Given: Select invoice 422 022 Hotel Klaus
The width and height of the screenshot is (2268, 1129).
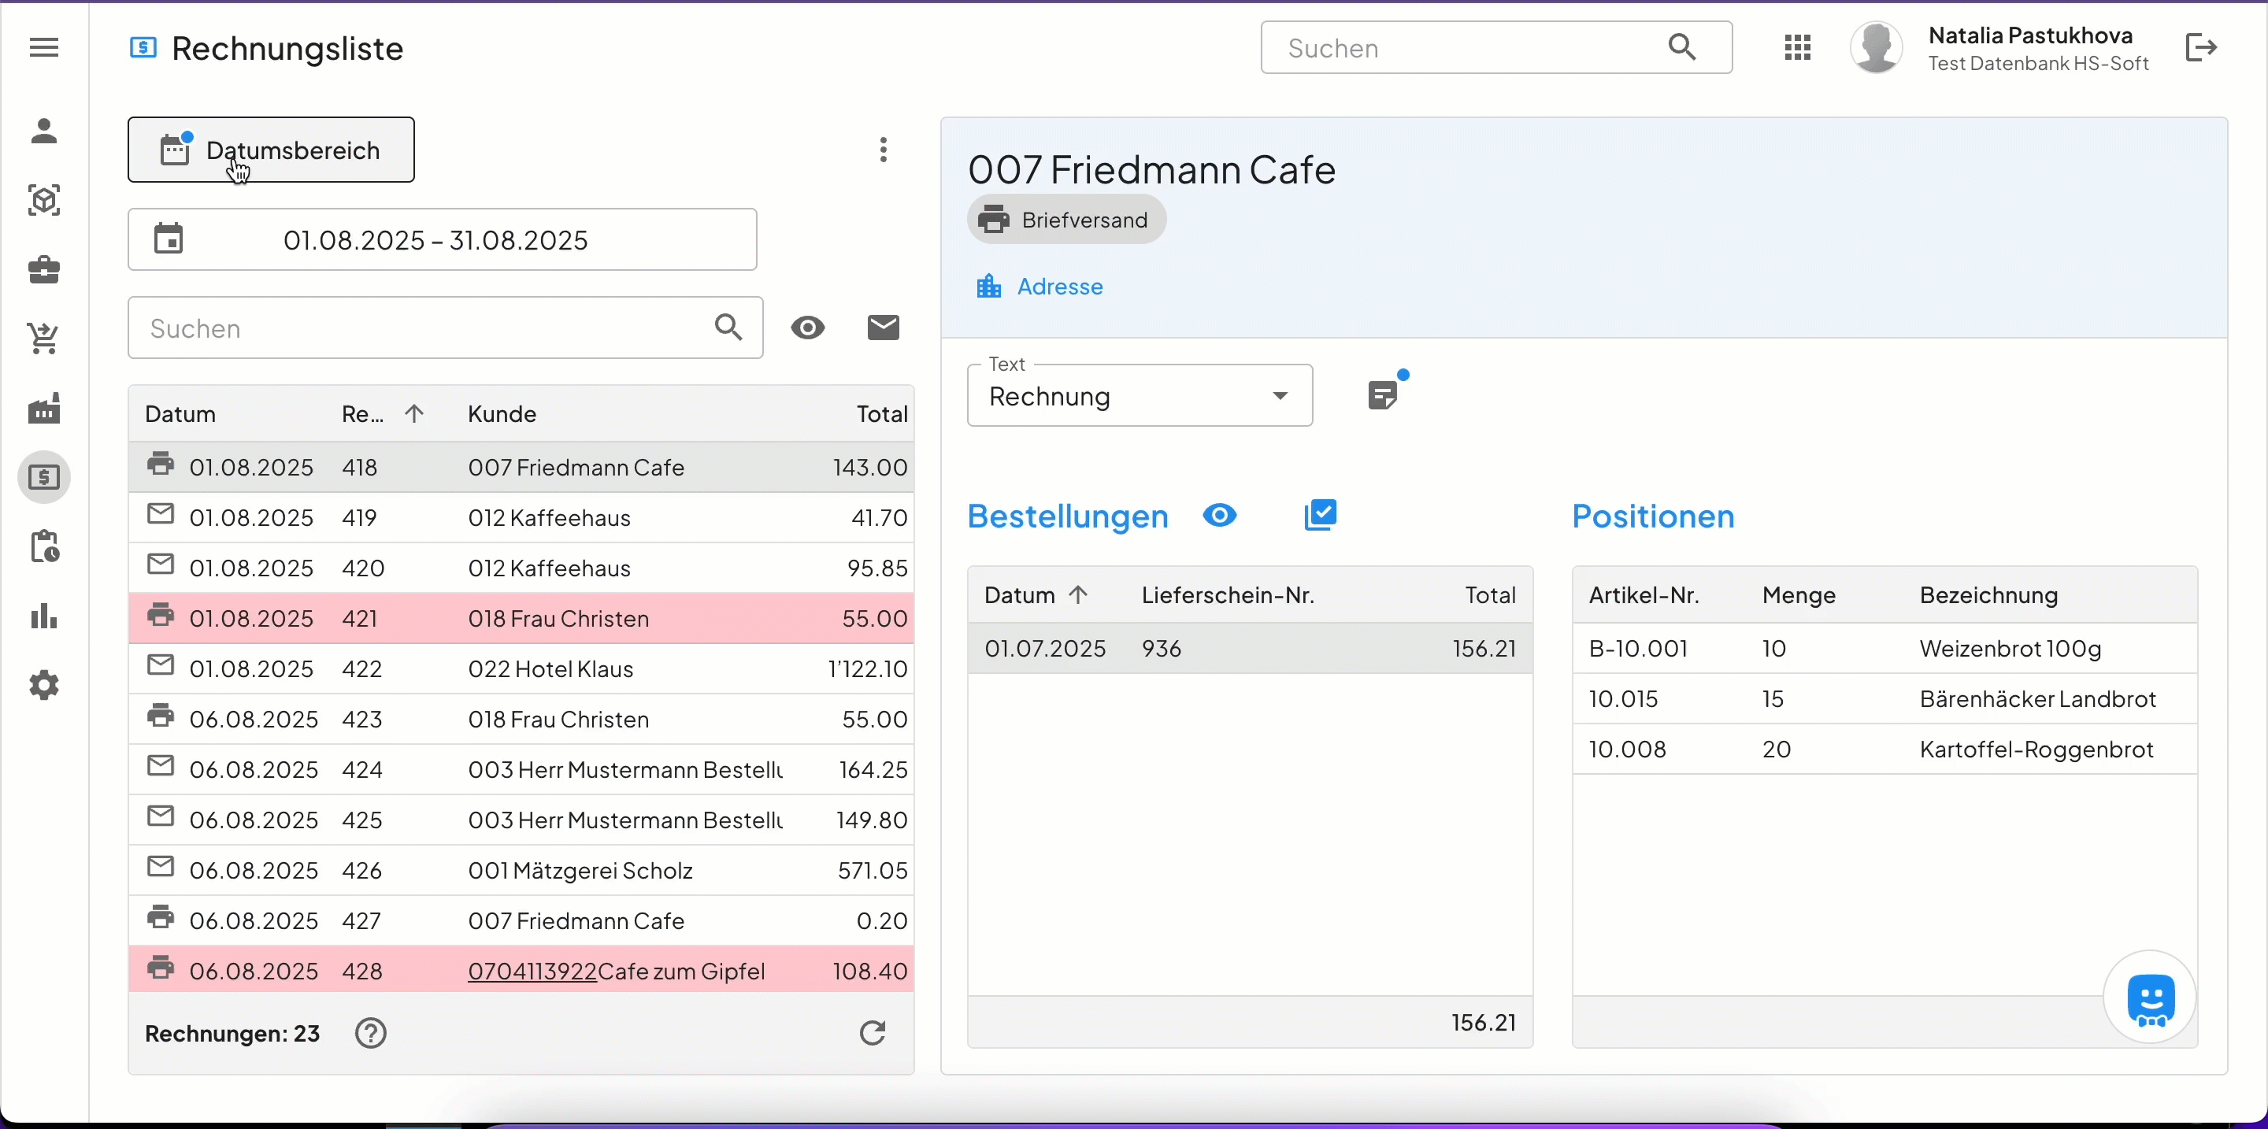Looking at the screenshot, I should (521, 668).
